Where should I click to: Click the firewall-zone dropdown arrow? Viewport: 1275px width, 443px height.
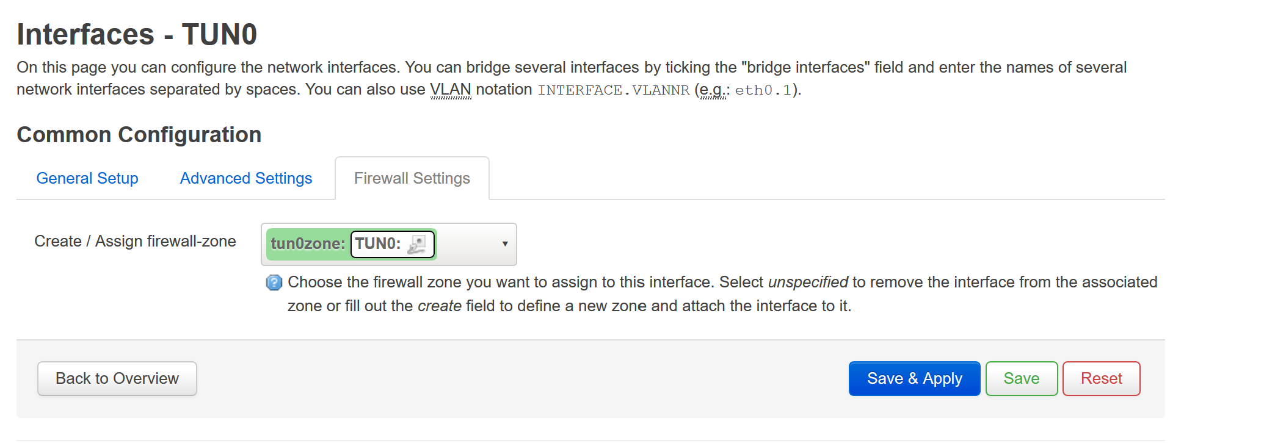[505, 244]
